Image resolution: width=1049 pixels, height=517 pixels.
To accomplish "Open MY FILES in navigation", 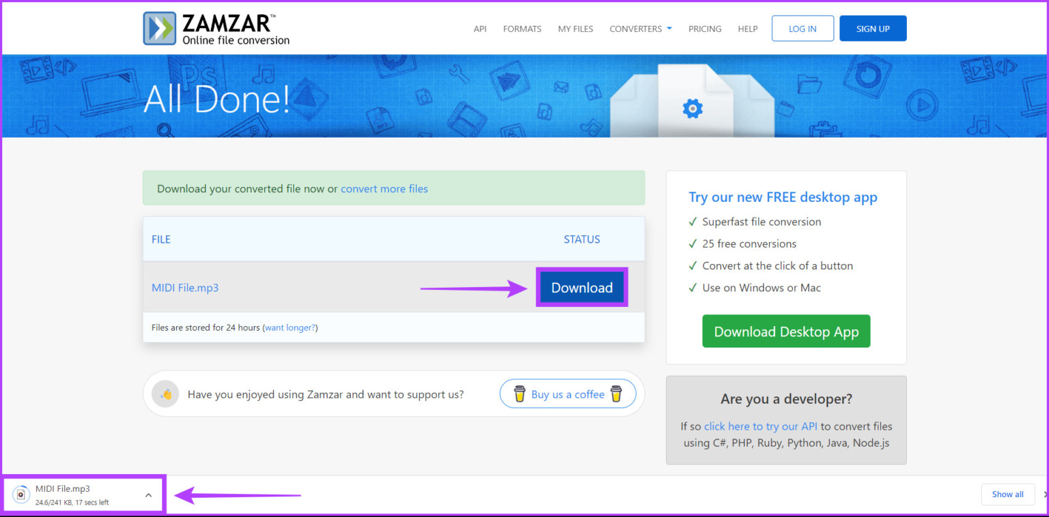I will (x=575, y=29).
